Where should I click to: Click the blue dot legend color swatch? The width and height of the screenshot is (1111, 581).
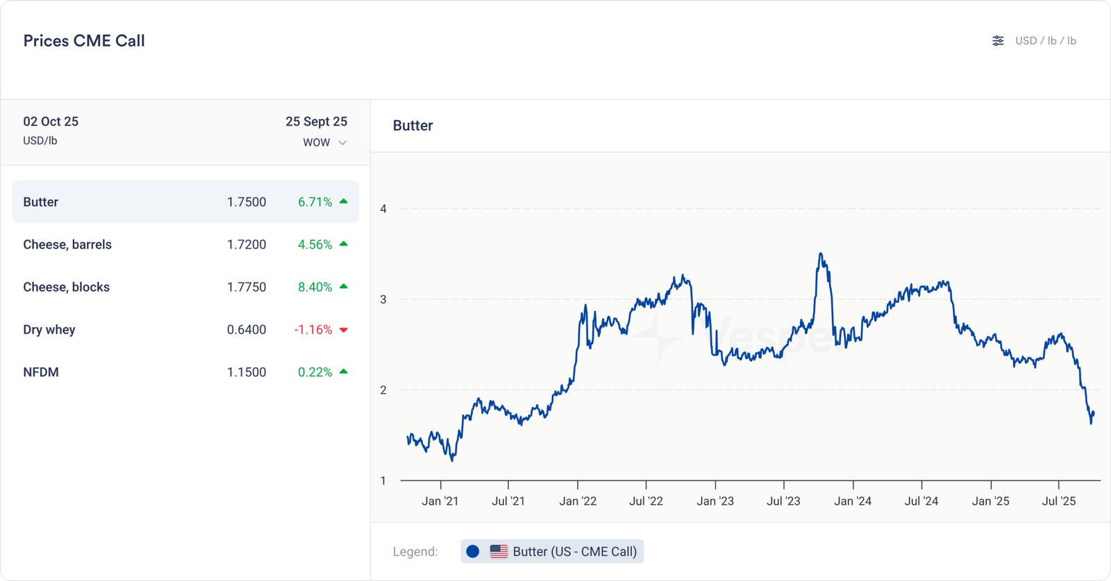(473, 552)
